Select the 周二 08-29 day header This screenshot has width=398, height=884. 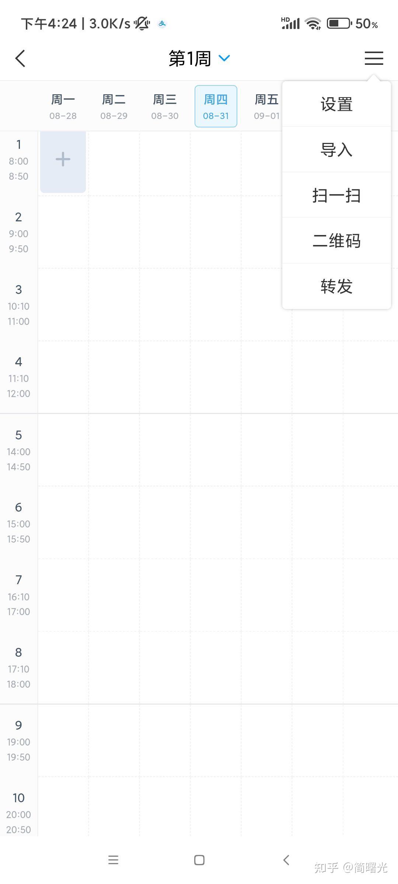[114, 106]
